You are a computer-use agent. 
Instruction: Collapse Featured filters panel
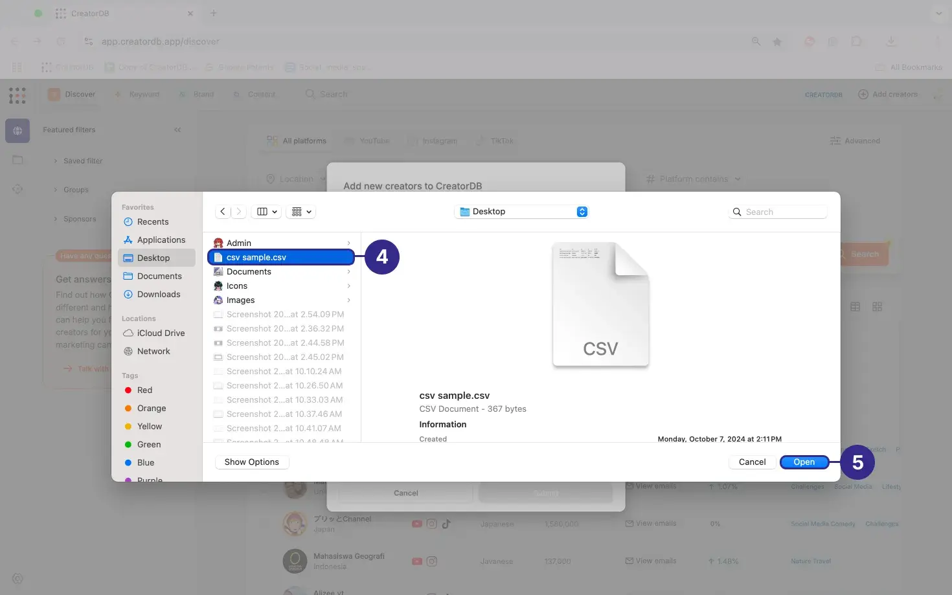[x=177, y=130]
